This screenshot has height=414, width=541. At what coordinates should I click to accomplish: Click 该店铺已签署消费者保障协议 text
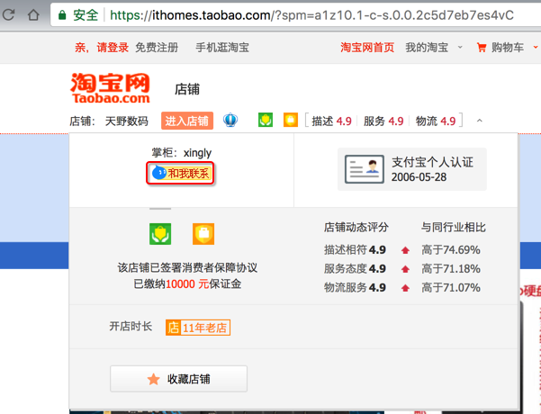click(187, 267)
